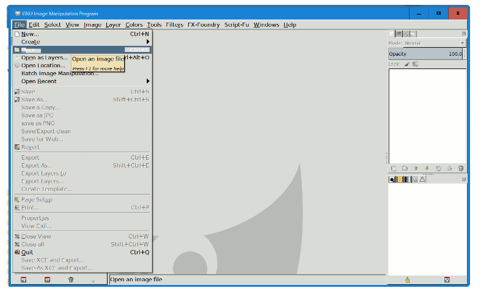Switch to the Undo History dock tab
The height and width of the screenshot is (299, 489).
(x=413, y=34)
